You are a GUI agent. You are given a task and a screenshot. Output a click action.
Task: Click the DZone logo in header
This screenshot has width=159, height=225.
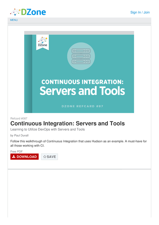28,12
